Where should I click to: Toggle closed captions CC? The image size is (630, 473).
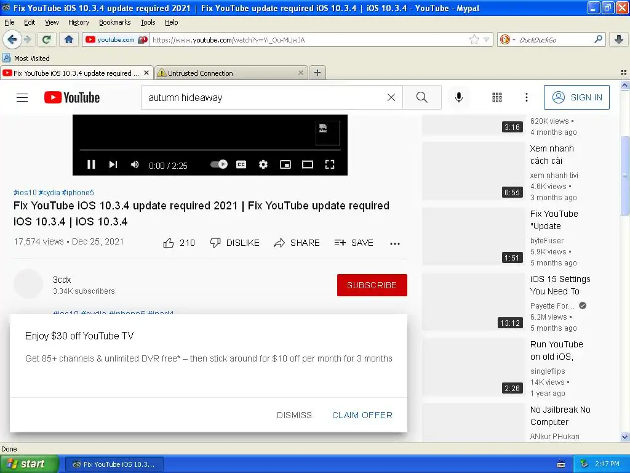241,164
